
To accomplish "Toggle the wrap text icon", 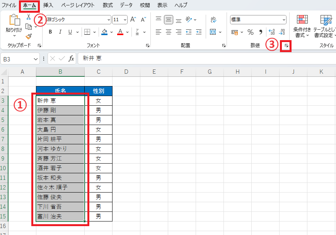I will (213, 20).
